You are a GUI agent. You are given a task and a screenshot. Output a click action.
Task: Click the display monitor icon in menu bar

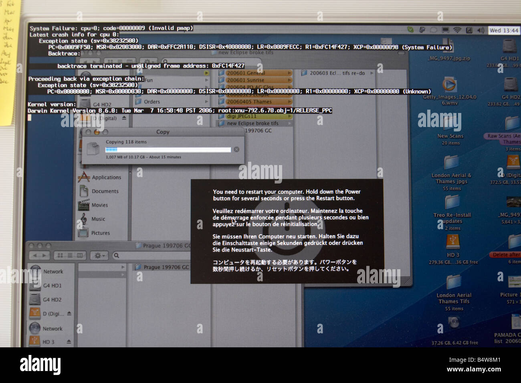(445, 30)
